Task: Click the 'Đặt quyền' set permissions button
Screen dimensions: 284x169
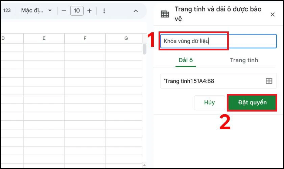Action: point(252,102)
